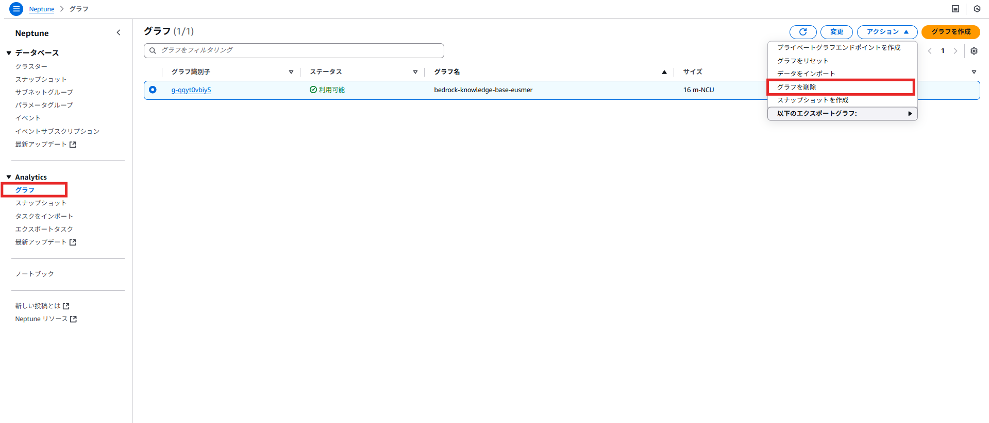989x423 pixels.
Task: Expand 以下のエクスポートグラフ submenu
Action: pyautogui.click(x=842, y=113)
